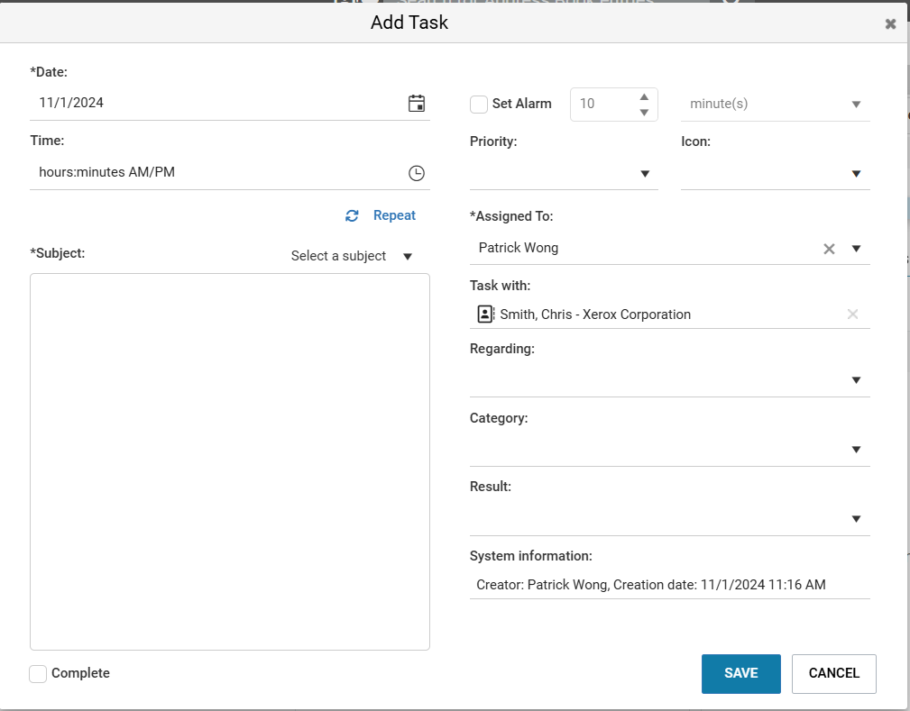
Task: Remove the Smith, Chris task-with contact
Action: pos(852,314)
